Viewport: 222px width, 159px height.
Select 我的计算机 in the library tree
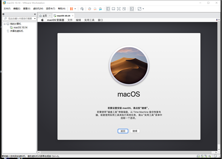pos(15,24)
